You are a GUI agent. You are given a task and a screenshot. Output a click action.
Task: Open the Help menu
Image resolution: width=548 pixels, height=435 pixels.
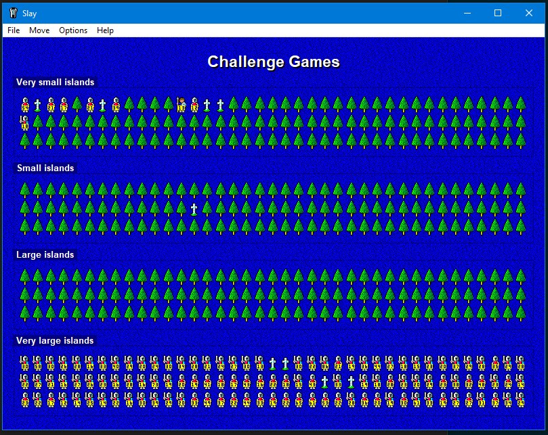[105, 30]
